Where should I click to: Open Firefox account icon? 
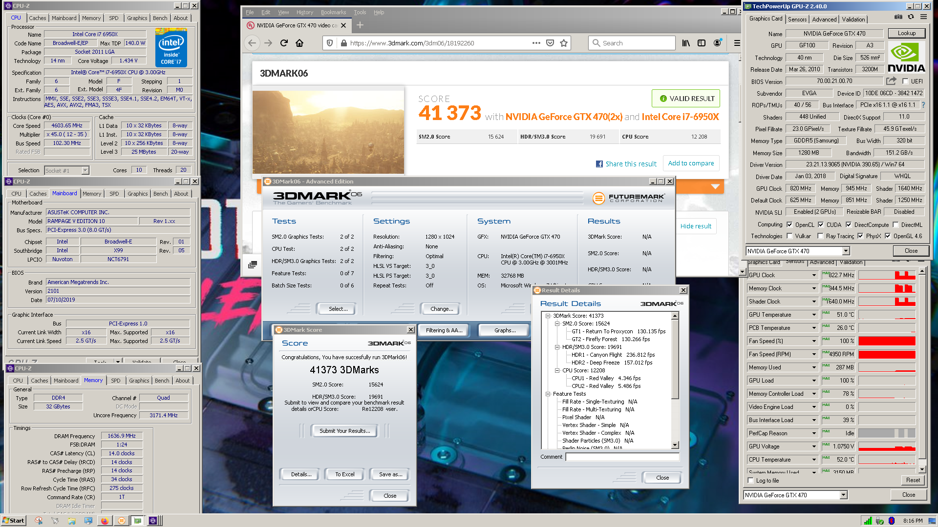717,43
